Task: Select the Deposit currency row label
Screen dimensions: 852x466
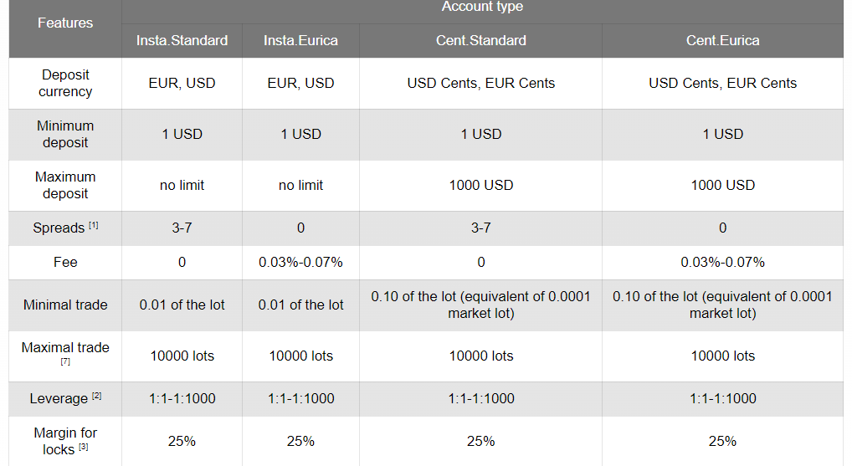Action: point(65,83)
